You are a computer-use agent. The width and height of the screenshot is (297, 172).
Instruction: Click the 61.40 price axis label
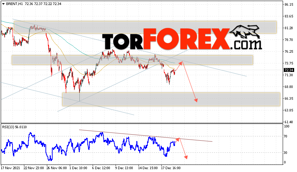click(289, 122)
